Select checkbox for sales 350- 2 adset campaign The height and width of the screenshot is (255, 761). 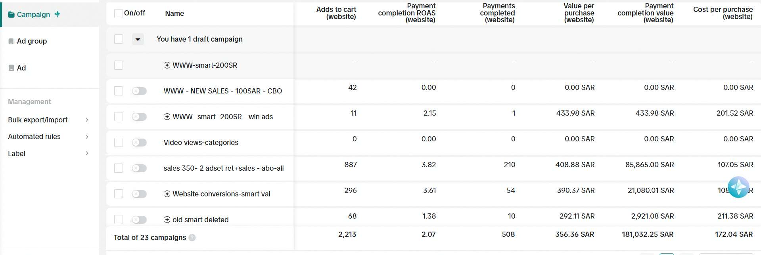pos(118,168)
